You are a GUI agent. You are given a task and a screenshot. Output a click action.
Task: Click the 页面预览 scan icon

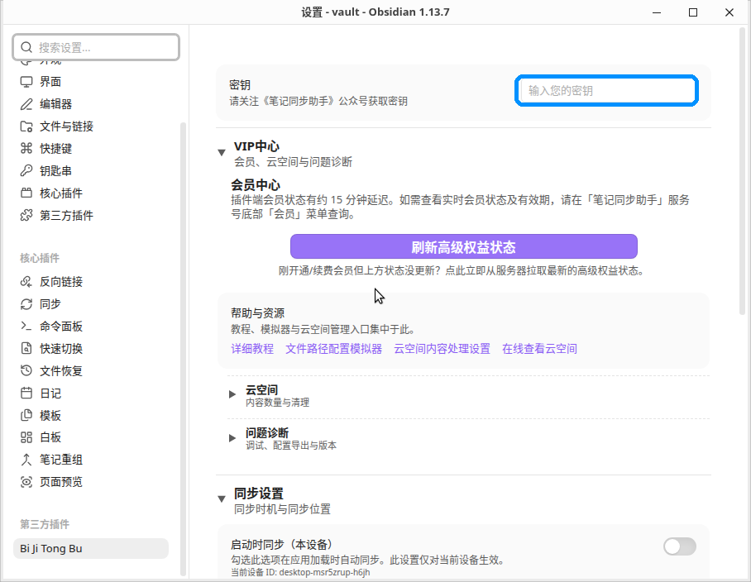26,482
